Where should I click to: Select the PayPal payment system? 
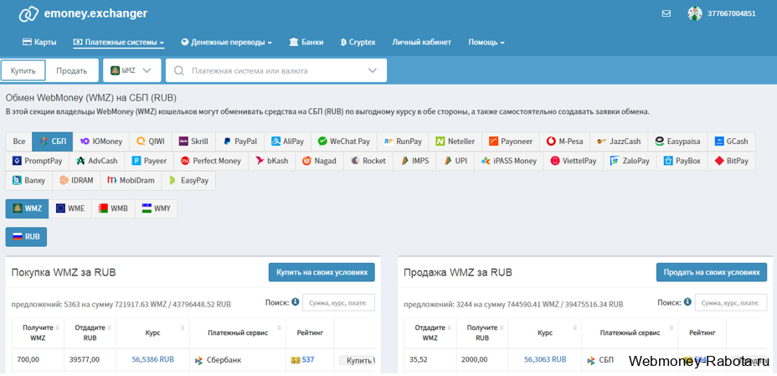(239, 142)
